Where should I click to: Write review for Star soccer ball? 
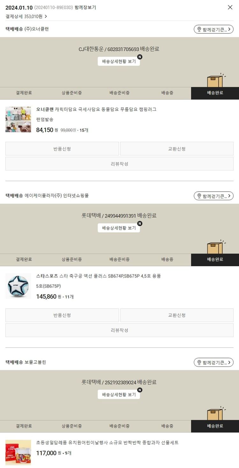[119, 330]
